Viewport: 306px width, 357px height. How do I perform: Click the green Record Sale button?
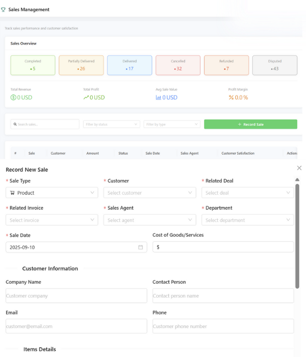pos(250,124)
